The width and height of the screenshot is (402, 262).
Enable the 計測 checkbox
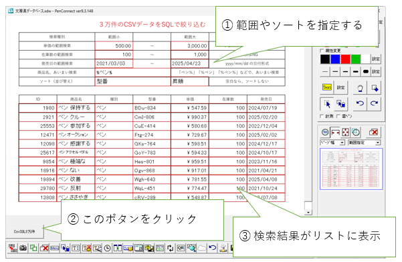[x=322, y=116]
